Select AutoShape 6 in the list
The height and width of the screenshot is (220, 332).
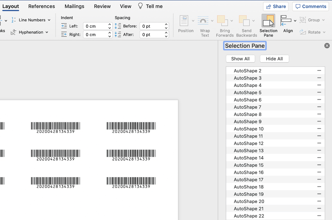(x=275, y=100)
